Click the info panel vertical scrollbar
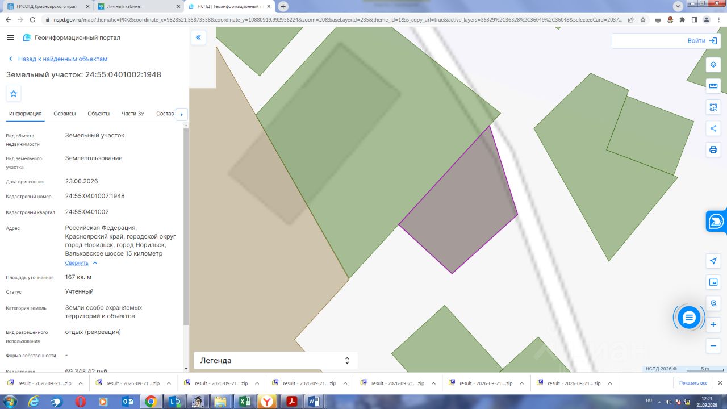The image size is (727, 409). 186,227
